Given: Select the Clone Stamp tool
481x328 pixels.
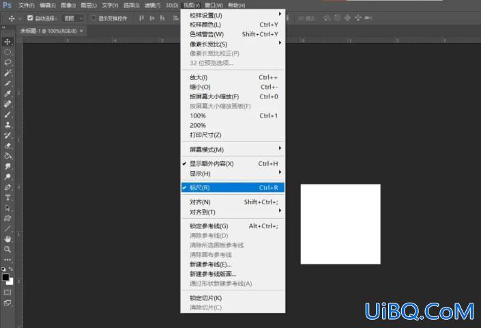Looking at the screenshot, I should 8,124.
